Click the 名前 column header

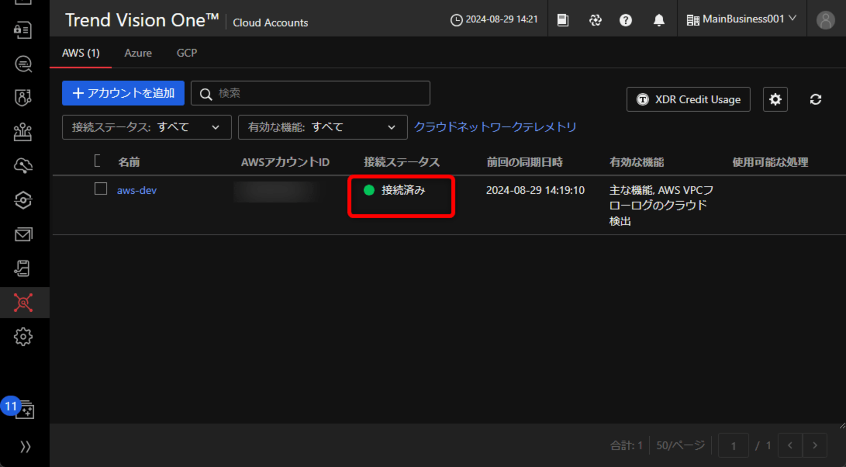(129, 162)
